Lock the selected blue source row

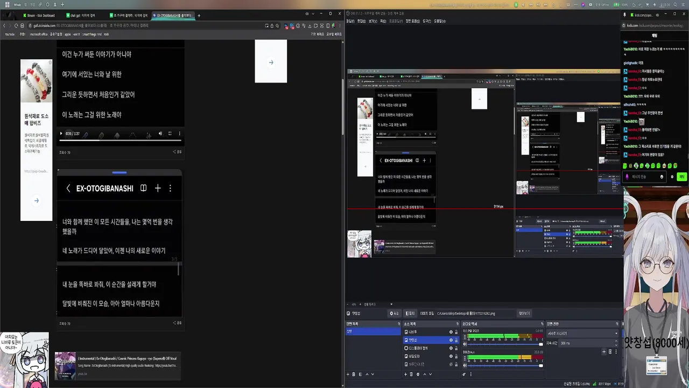456,340
